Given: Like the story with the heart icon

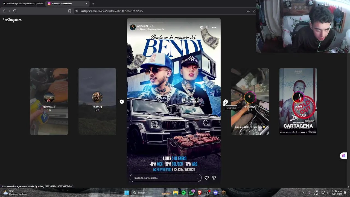Looking at the screenshot, I should click(207, 178).
